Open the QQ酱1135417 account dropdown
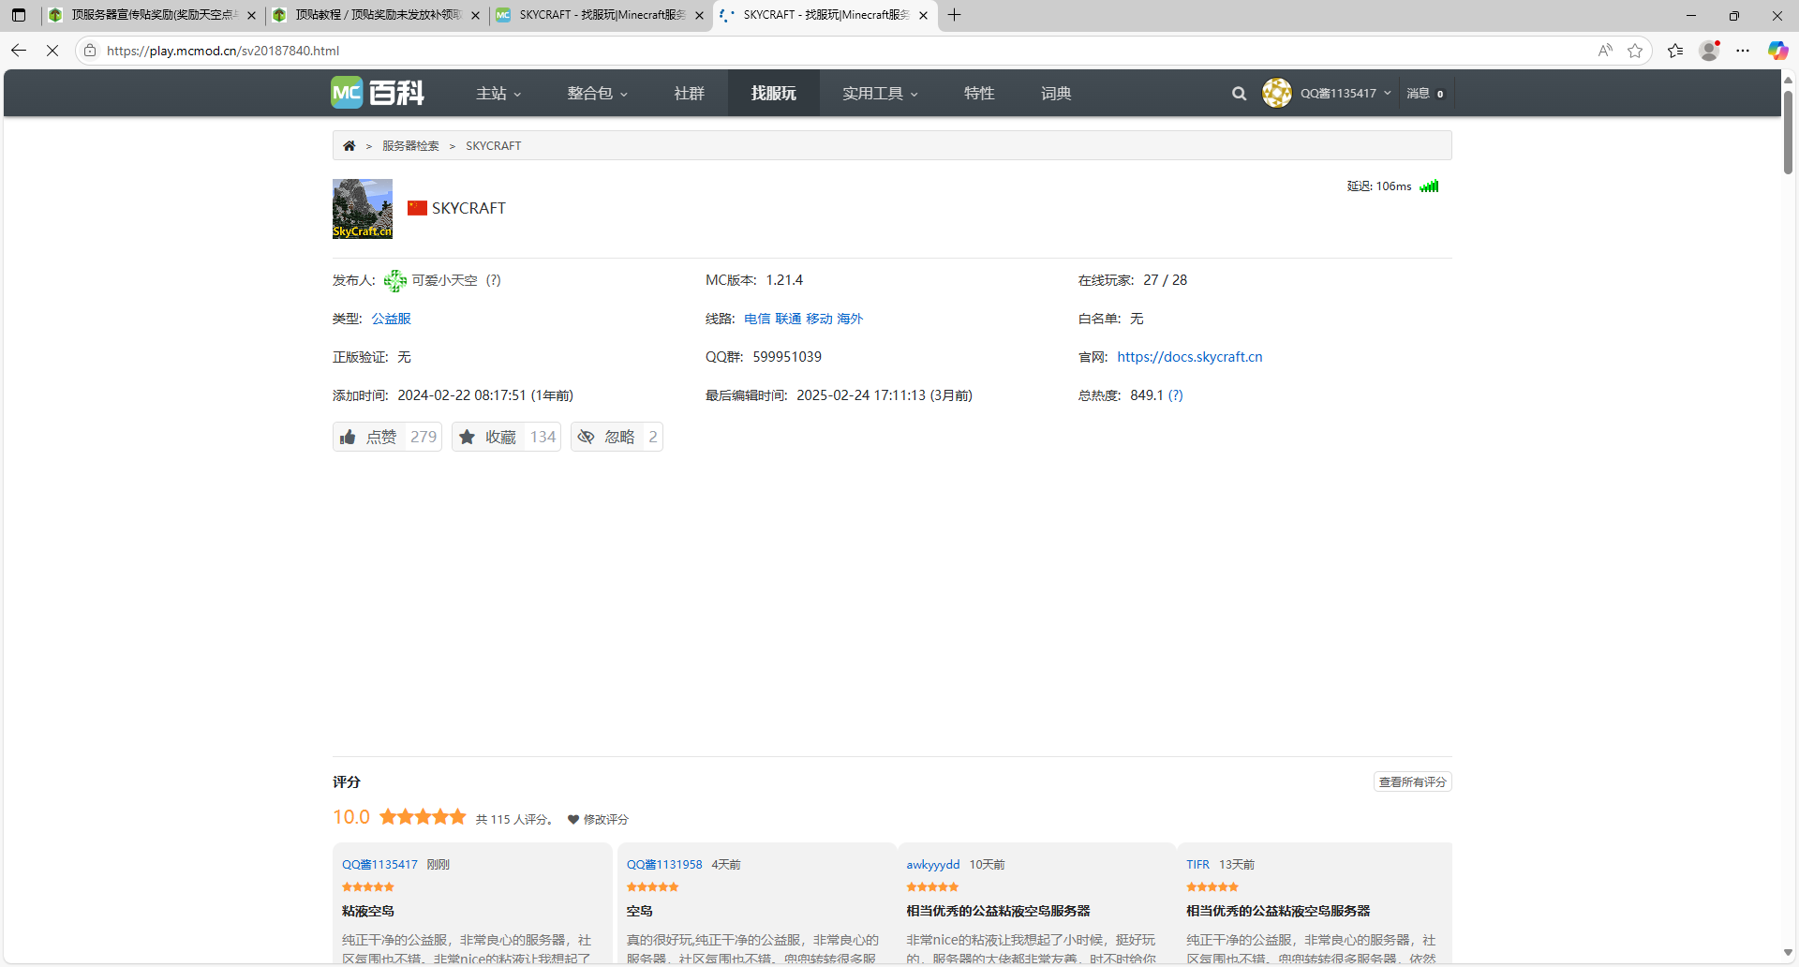The height and width of the screenshot is (967, 1799). click(1346, 93)
